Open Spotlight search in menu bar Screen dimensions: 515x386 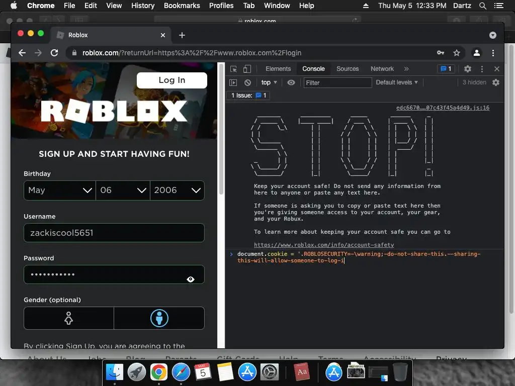[x=482, y=6]
